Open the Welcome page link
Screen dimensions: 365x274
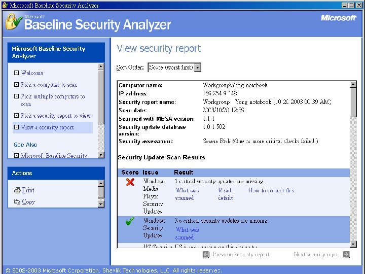coord(32,73)
